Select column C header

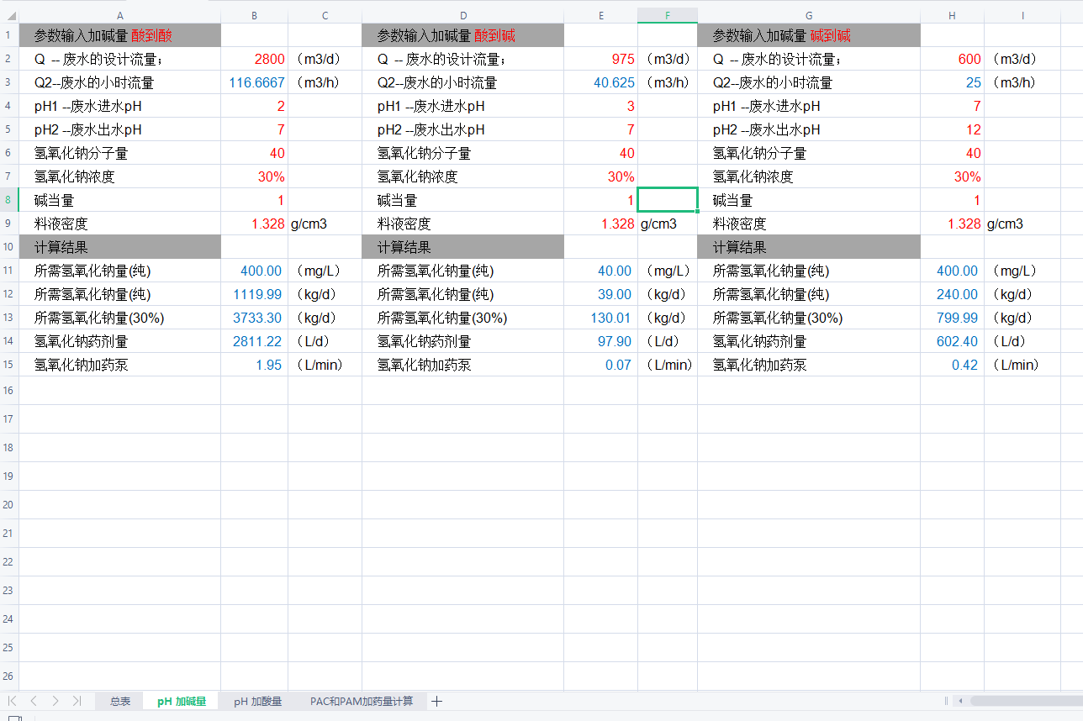[325, 15]
